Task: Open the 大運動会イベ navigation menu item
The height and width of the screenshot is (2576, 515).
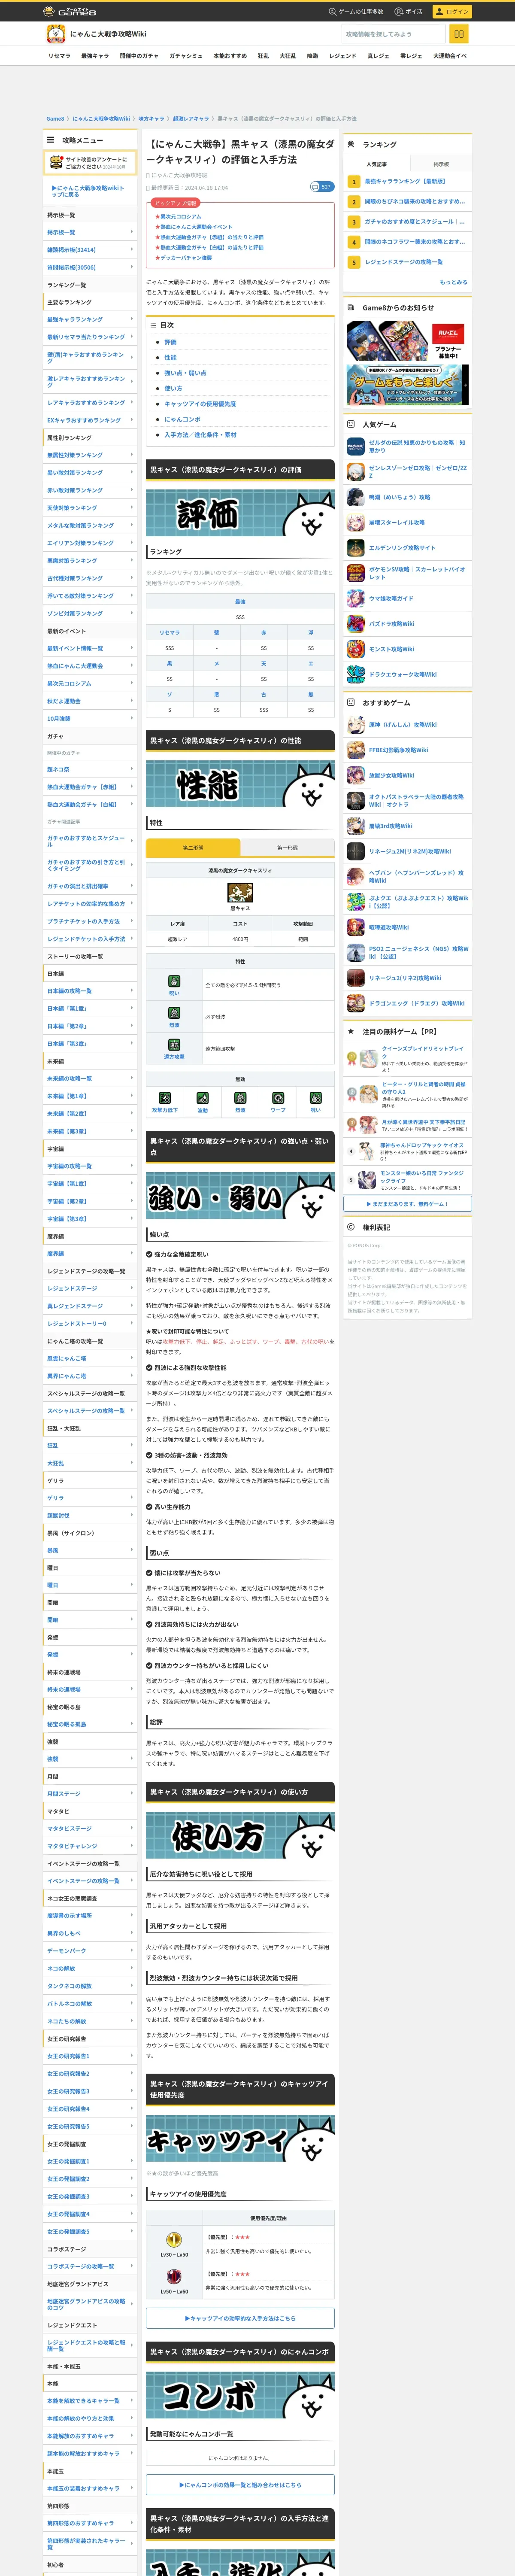Action: point(450,56)
